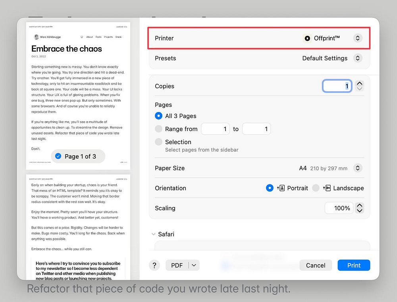Click the Cancel button
Image resolution: width=397 pixels, height=302 pixels.
pyautogui.click(x=316, y=265)
